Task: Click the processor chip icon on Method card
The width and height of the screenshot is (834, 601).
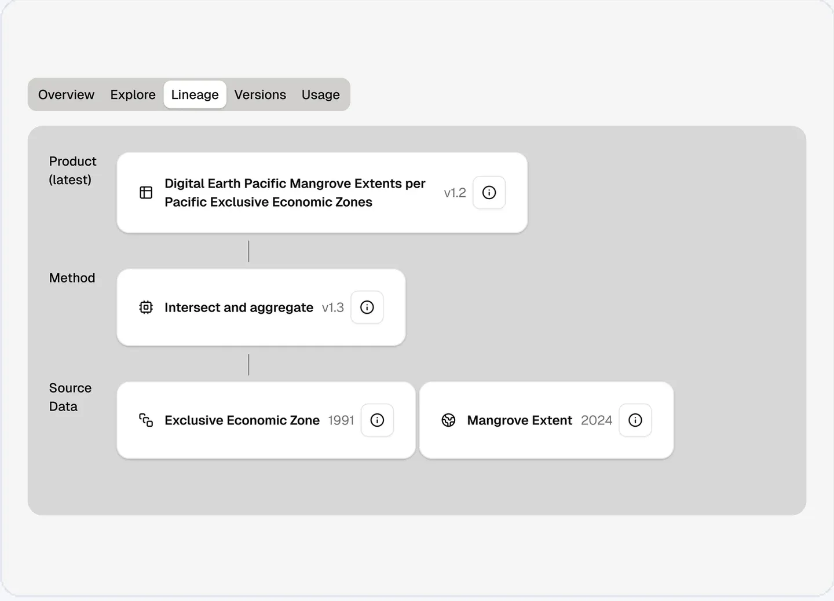Action: [x=146, y=307]
